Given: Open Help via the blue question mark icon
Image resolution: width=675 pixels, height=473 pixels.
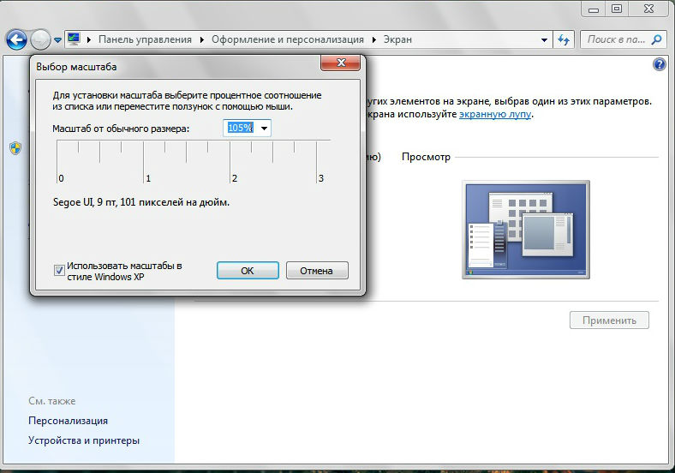Looking at the screenshot, I should point(659,64).
